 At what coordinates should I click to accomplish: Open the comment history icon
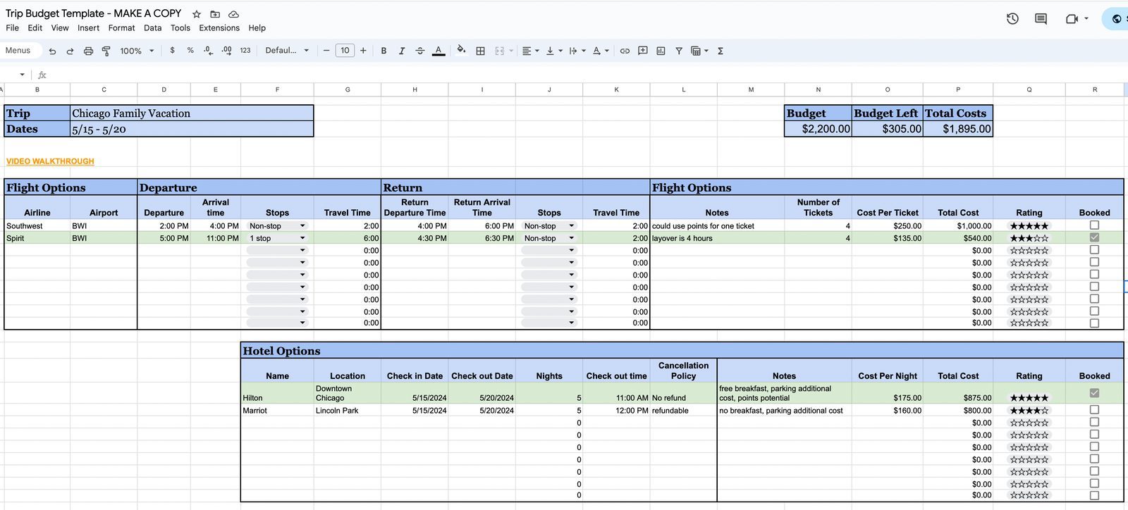1041,19
